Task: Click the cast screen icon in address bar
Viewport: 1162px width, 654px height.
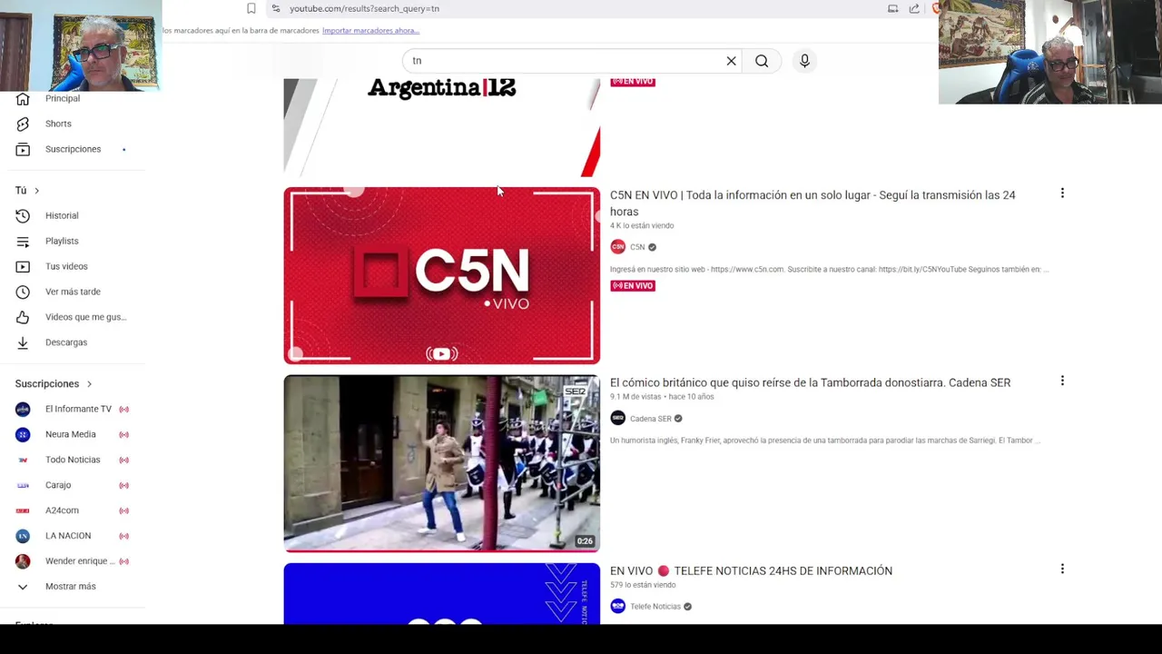Action: (892, 8)
